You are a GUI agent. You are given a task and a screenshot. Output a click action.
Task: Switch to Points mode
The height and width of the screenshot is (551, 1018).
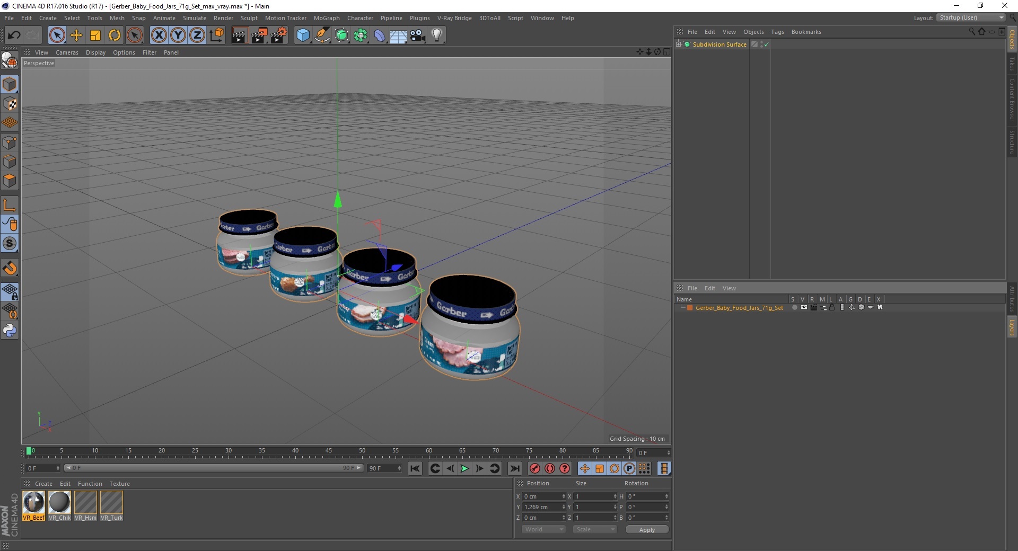tap(10, 143)
